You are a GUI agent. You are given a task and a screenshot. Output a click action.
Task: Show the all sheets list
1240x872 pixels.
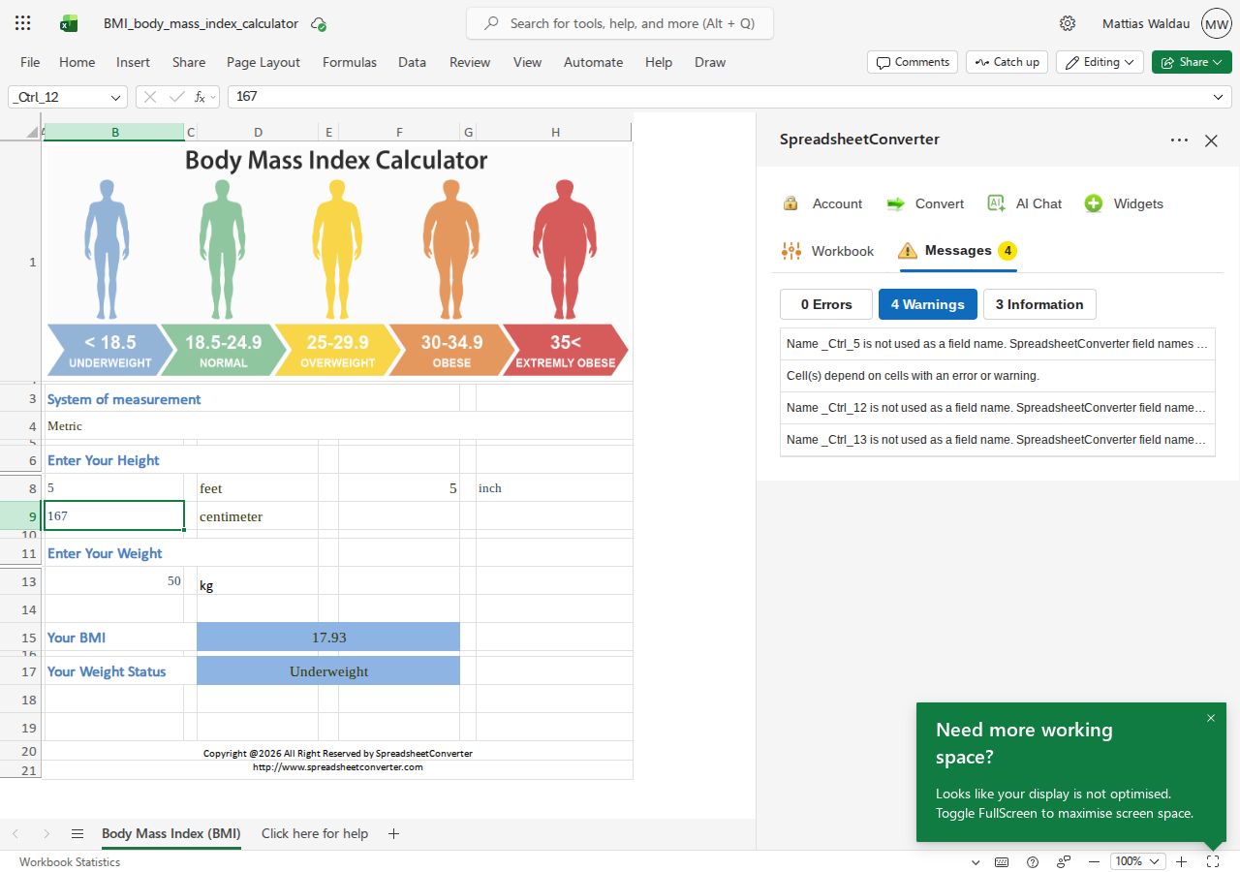77,833
